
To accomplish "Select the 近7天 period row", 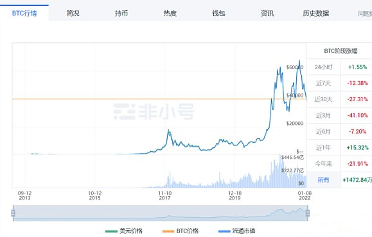I will (x=339, y=83).
